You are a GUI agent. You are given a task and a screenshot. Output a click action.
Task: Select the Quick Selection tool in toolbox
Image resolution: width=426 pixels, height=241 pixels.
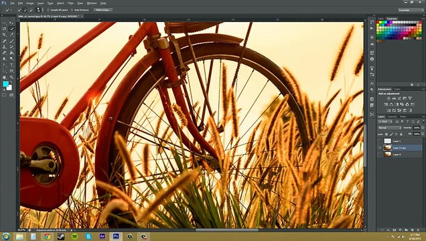(11, 29)
